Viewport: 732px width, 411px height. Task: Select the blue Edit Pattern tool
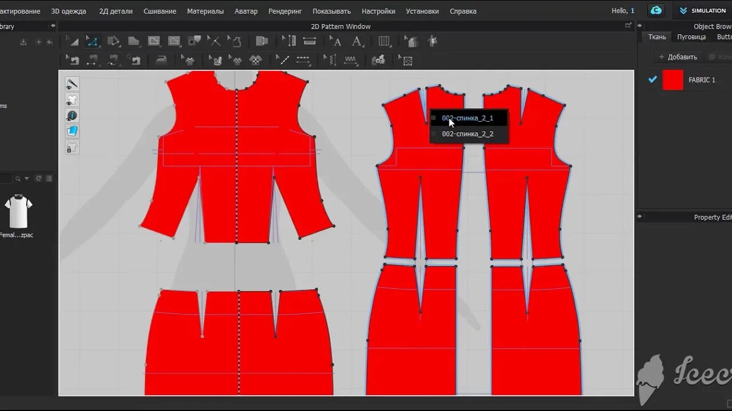[92, 41]
